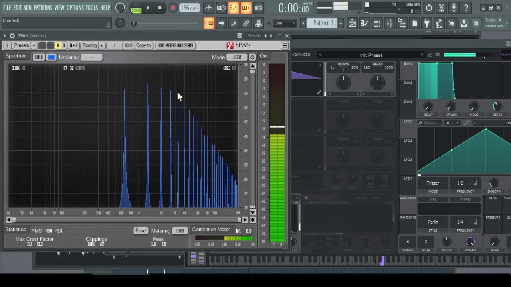This screenshot has height=287, width=511.
Task: Open the TOOLS menu
Action: click(x=92, y=8)
